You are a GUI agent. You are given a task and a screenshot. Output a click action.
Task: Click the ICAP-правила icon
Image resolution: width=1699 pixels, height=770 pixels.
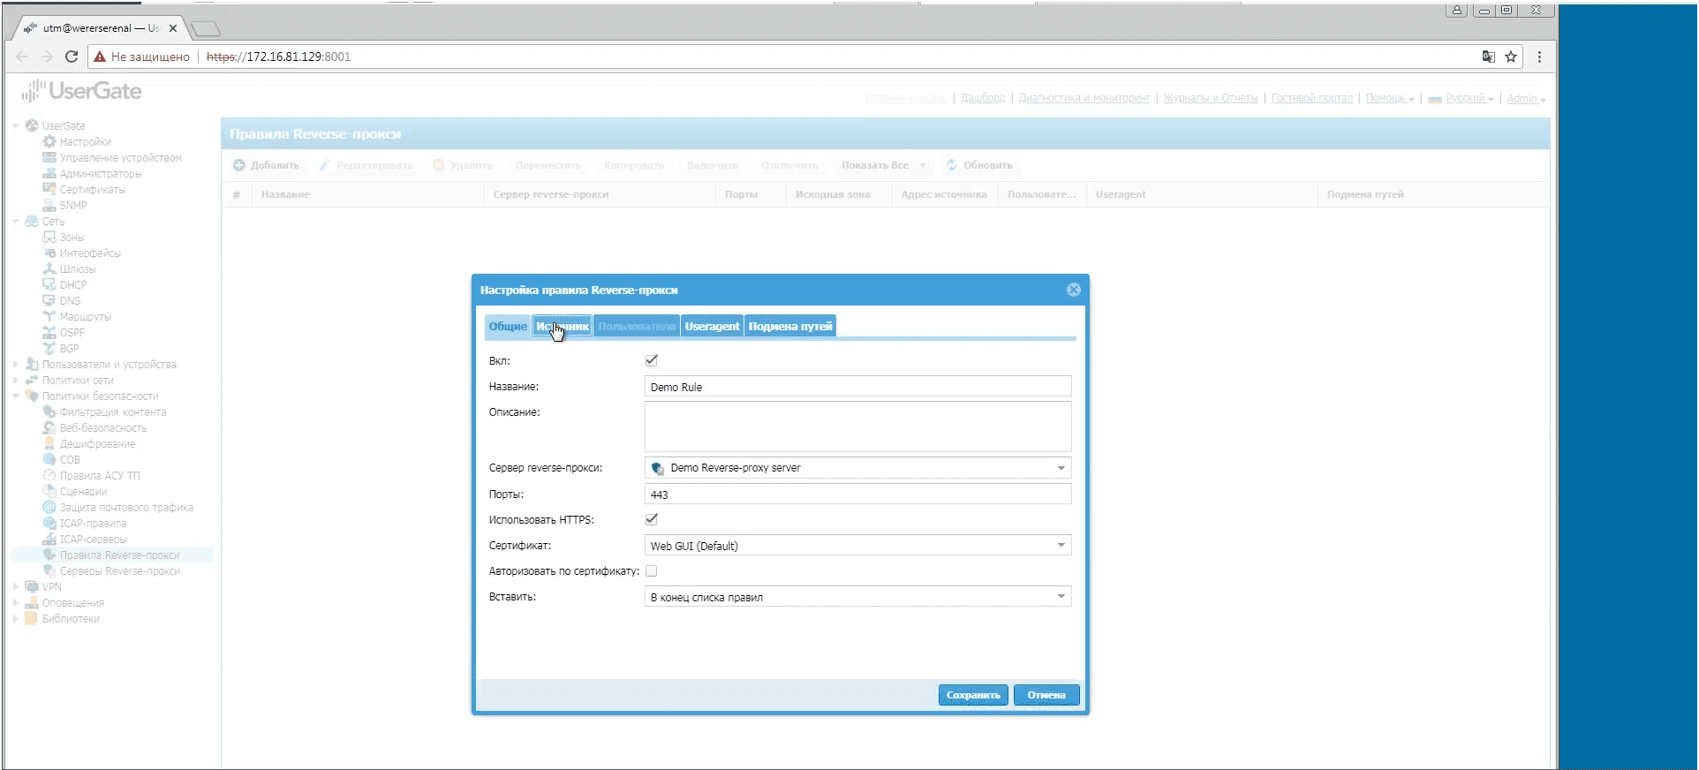(x=49, y=523)
